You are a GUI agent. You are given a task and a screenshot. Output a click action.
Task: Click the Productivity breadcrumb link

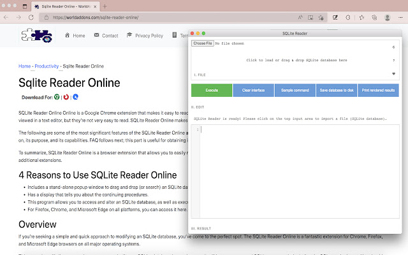coord(47,66)
